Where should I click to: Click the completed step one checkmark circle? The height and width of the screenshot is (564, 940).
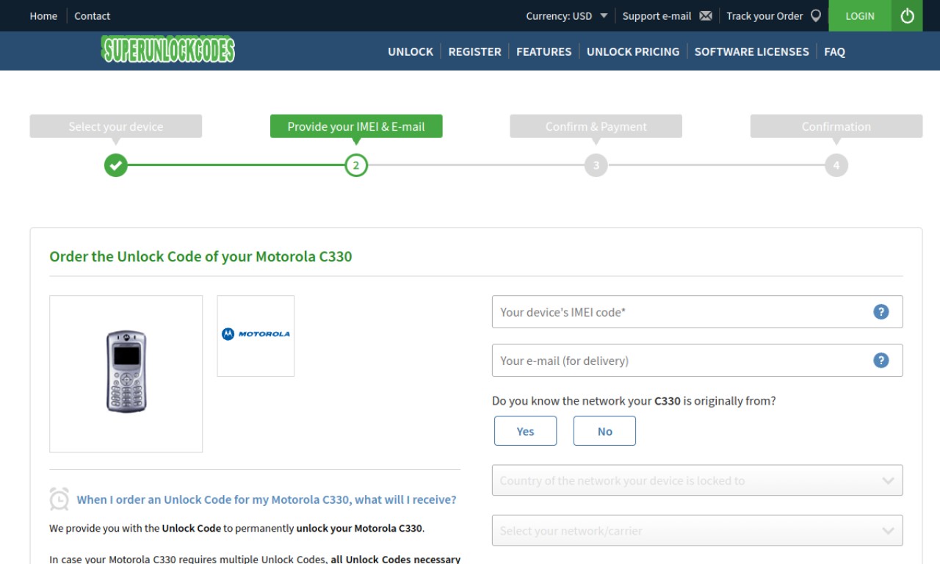pos(115,165)
